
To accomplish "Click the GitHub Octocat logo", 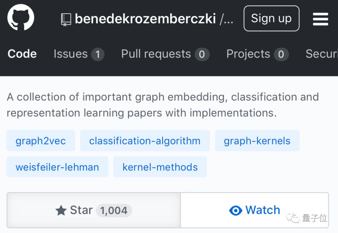I will click(x=21, y=18).
